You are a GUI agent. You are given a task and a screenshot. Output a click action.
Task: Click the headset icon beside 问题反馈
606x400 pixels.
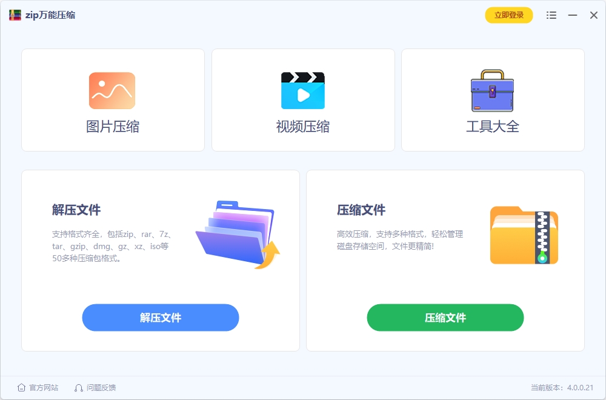click(79, 388)
